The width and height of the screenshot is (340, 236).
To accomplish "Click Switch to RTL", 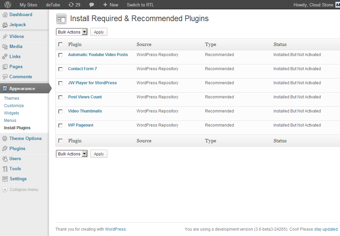I will click(x=140, y=5).
